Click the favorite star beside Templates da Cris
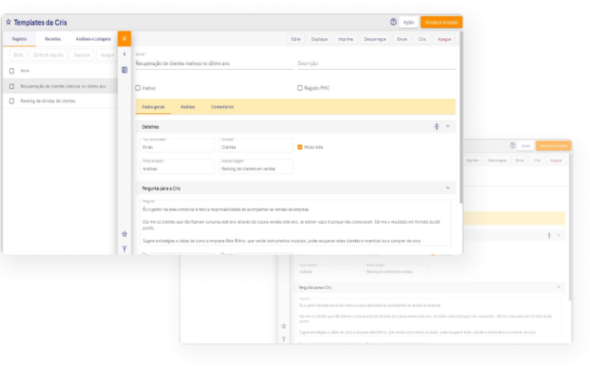The width and height of the screenshot is (590, 368). [x=8, y=22]
